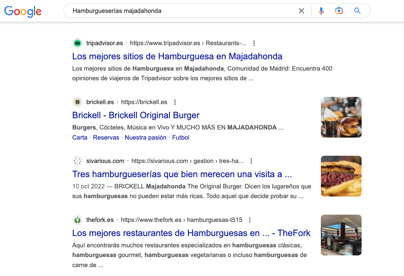404x276 pixels.
Task: Open Los mejores restaurantes de Hamburguesas TheFork
Action: point(191,233)
